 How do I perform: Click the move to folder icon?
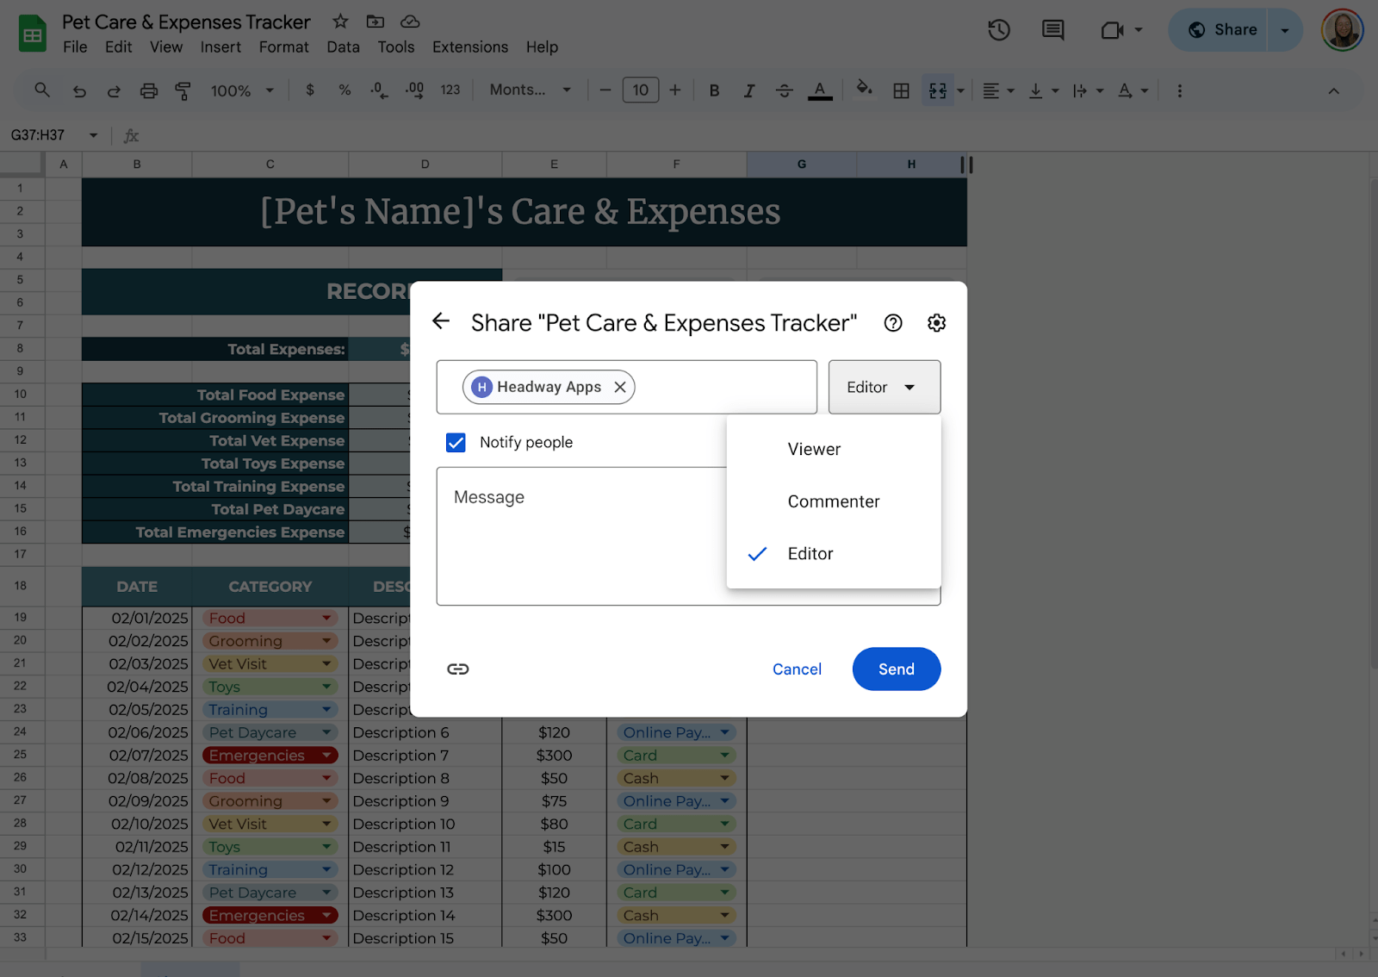[376, 22]
